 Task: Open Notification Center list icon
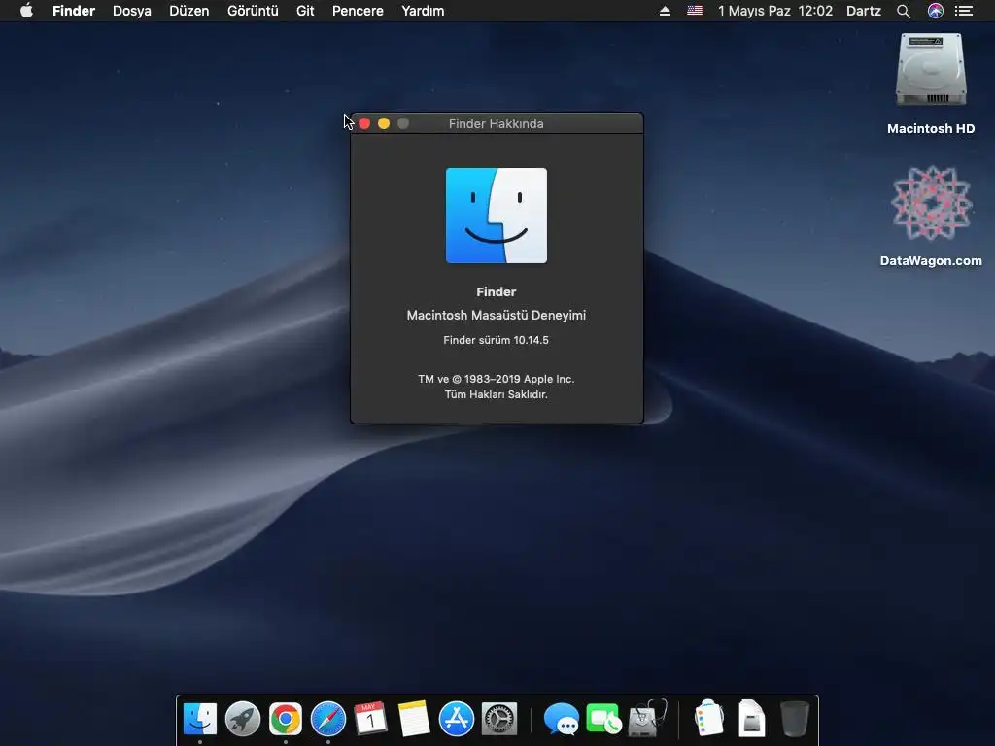click(964, 11)
